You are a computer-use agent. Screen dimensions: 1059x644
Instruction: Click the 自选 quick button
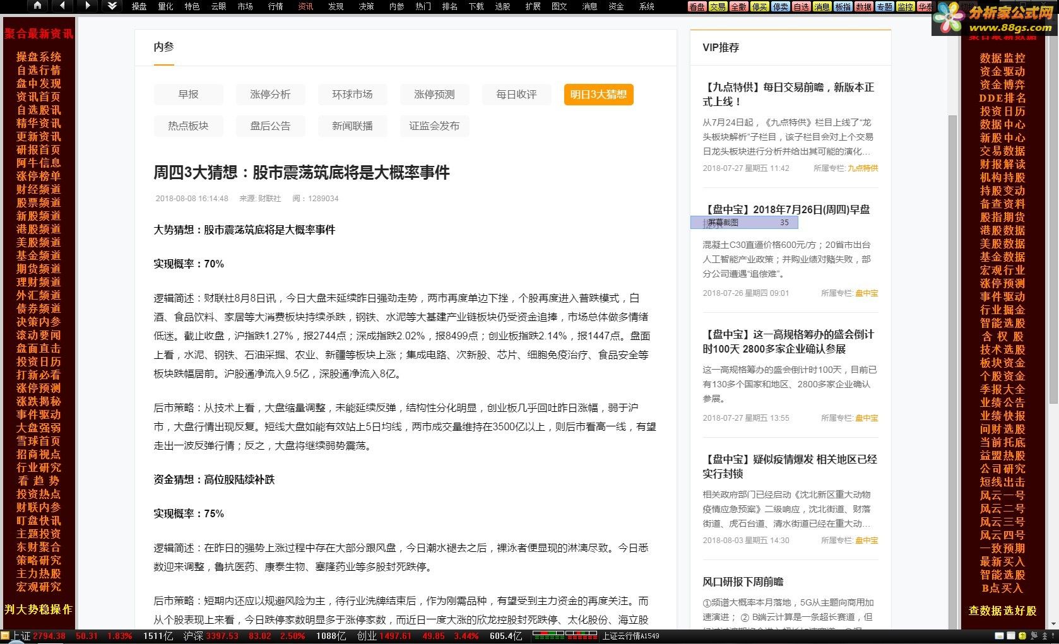(801, 6)
